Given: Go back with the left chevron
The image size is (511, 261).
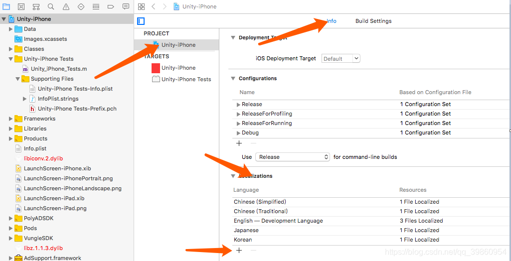Looking at the screenshot, I should pos(154,6).
